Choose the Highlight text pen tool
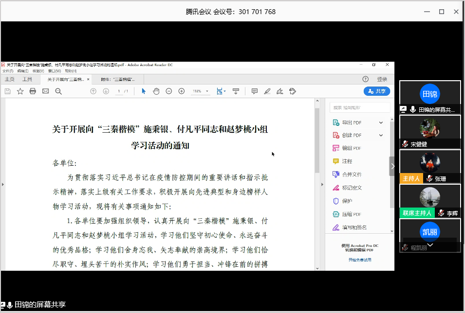The width and height of the screenshot is (465, 313). (267, 91)
